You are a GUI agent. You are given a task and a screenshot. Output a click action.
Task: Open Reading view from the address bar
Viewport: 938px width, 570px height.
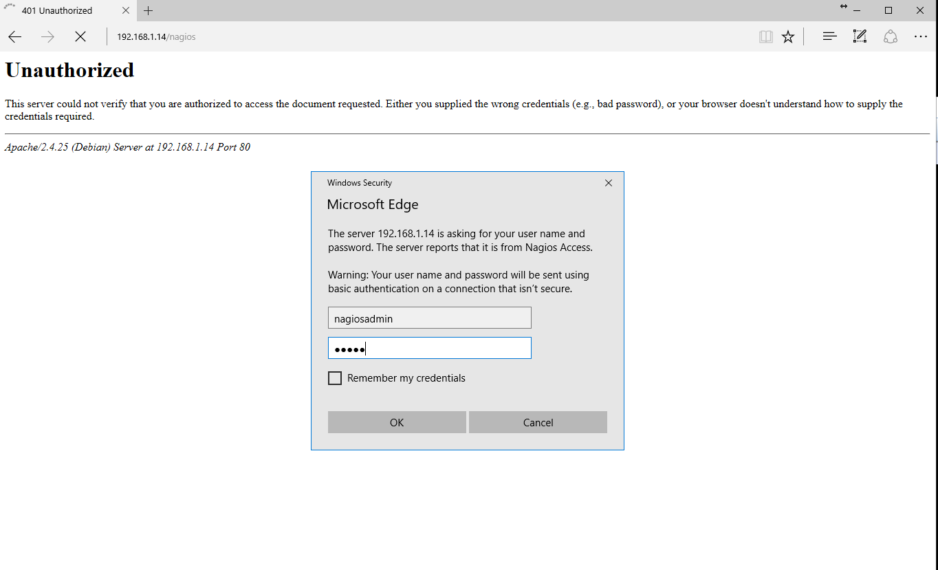[x=765, y=37]
